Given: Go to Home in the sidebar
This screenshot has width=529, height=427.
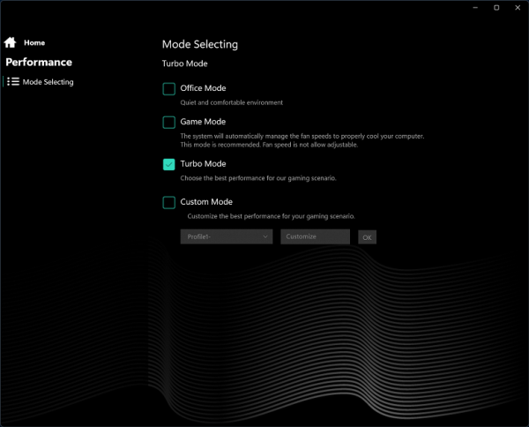Looking at the screenshot, I should [34, 42].
